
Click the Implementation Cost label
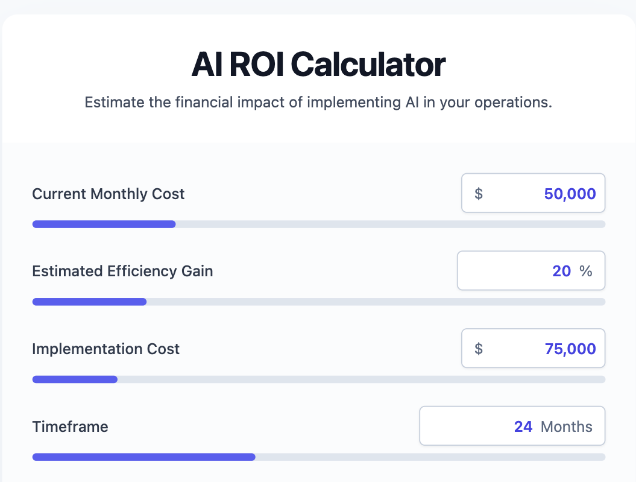(105, 349)
